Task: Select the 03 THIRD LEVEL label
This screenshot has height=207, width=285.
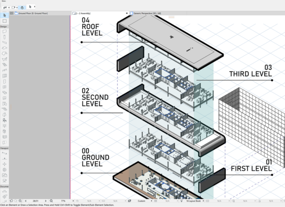Action: tap(251, 71)
